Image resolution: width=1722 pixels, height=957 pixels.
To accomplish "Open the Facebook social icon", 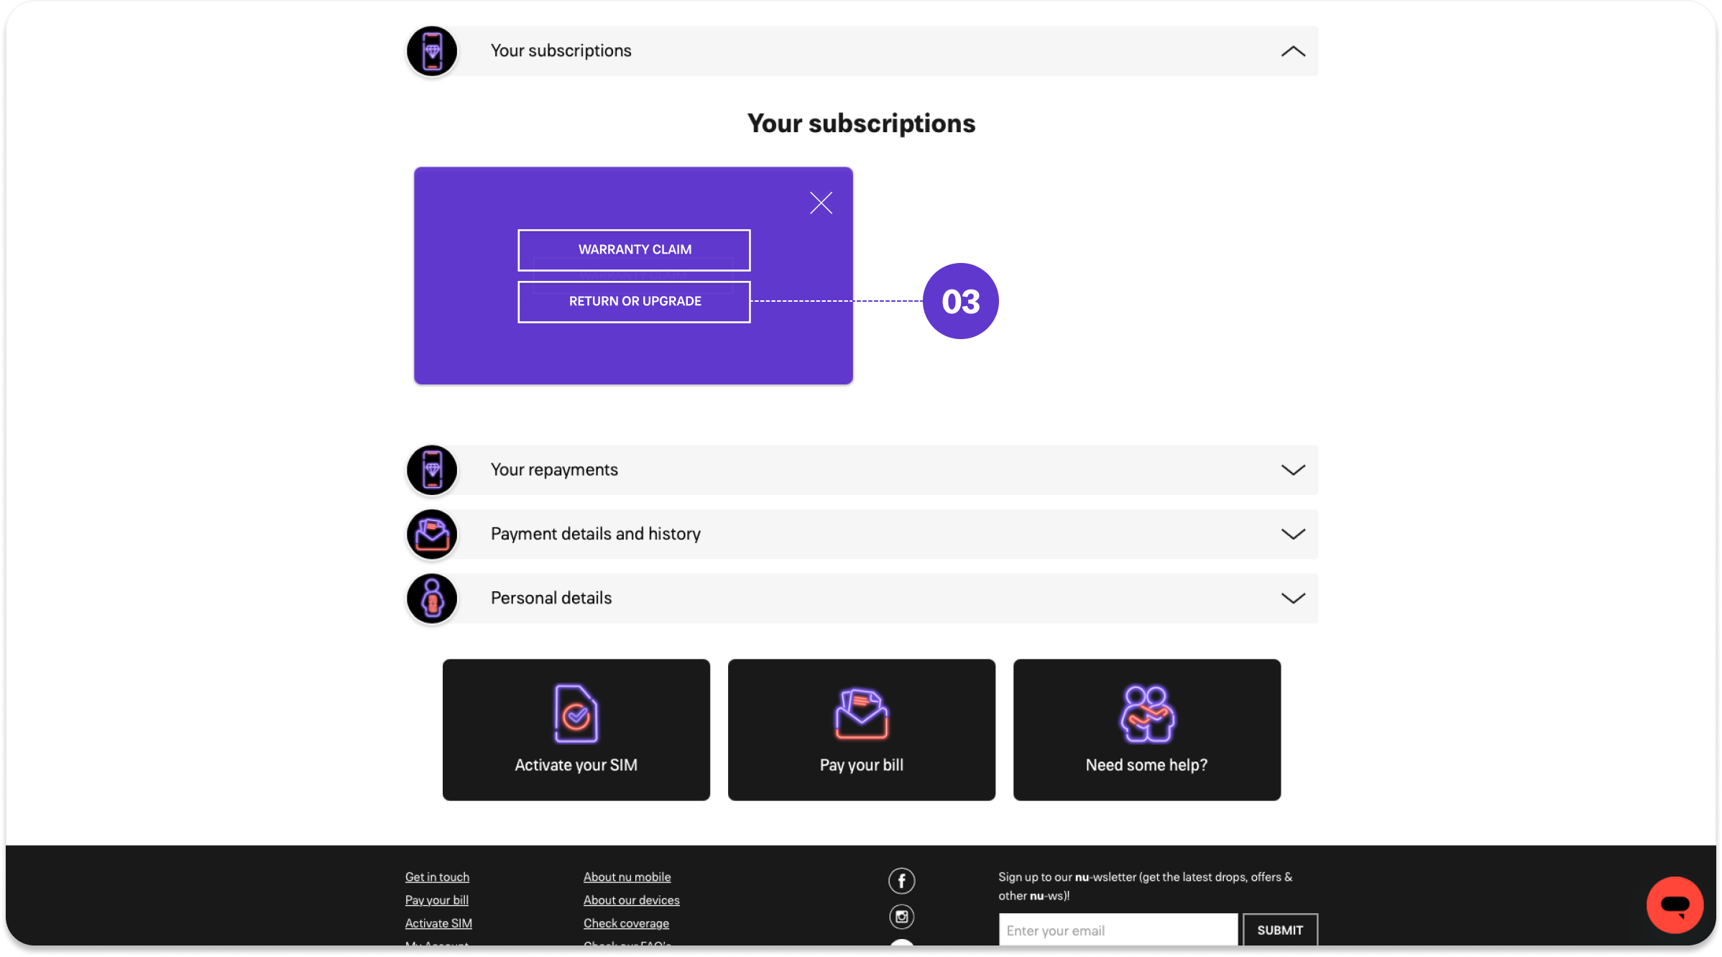I will tap(901, 881).
